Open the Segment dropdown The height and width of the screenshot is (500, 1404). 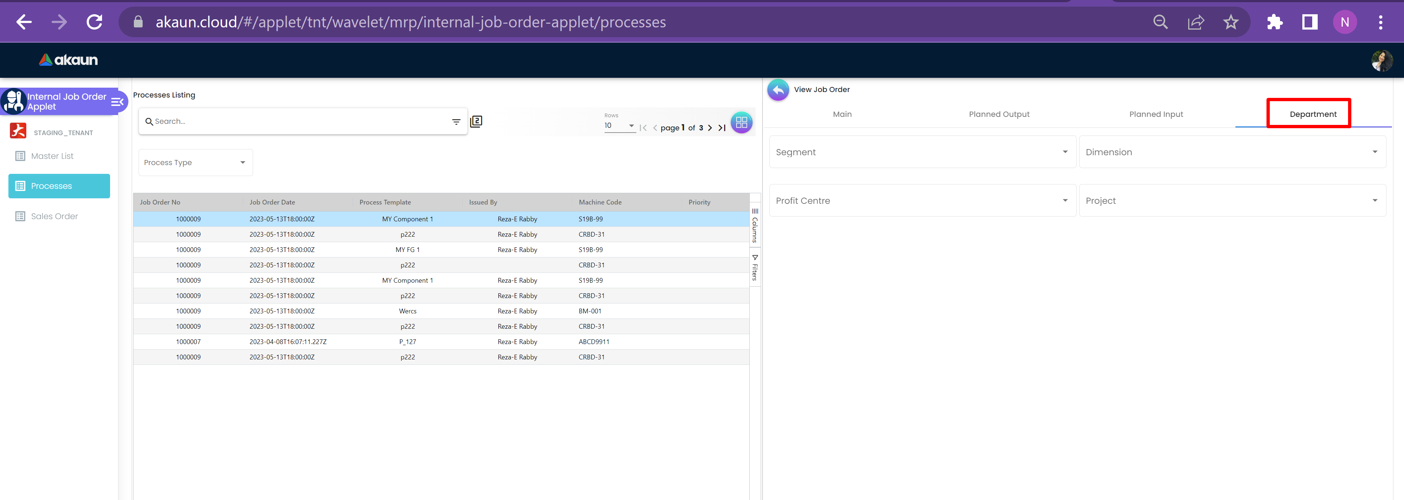click(922, 152)
